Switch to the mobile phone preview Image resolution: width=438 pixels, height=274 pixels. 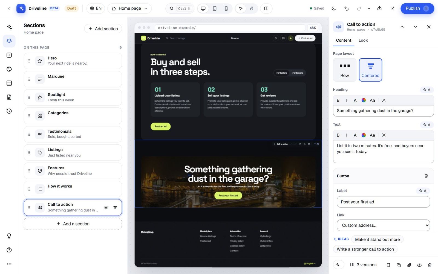pos(226,8)
